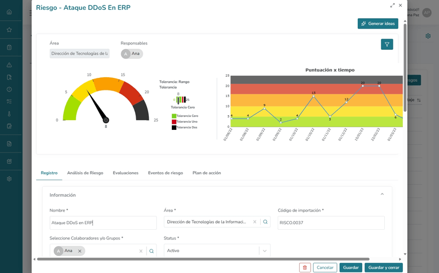
Task: Toggle Tolerancia Dos legend swatch
Action: [174, 128]
